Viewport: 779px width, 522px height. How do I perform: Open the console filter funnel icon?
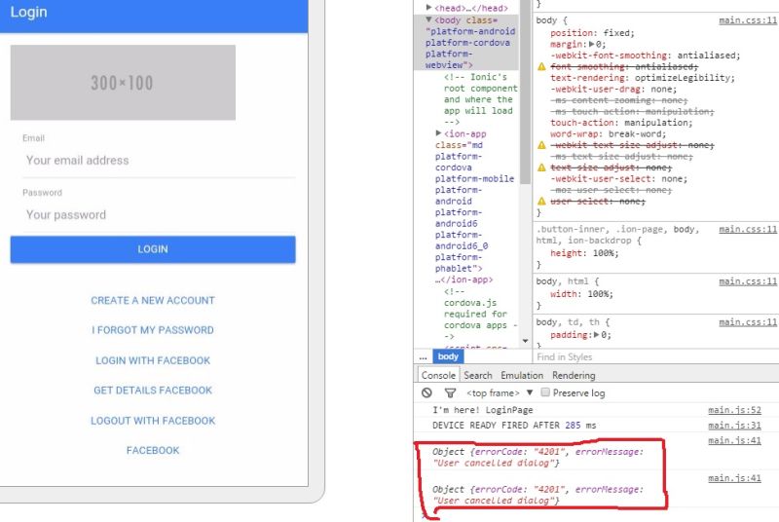450,392
